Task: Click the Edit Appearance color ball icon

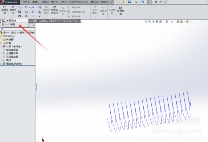Action: click(x=178, y=22)
